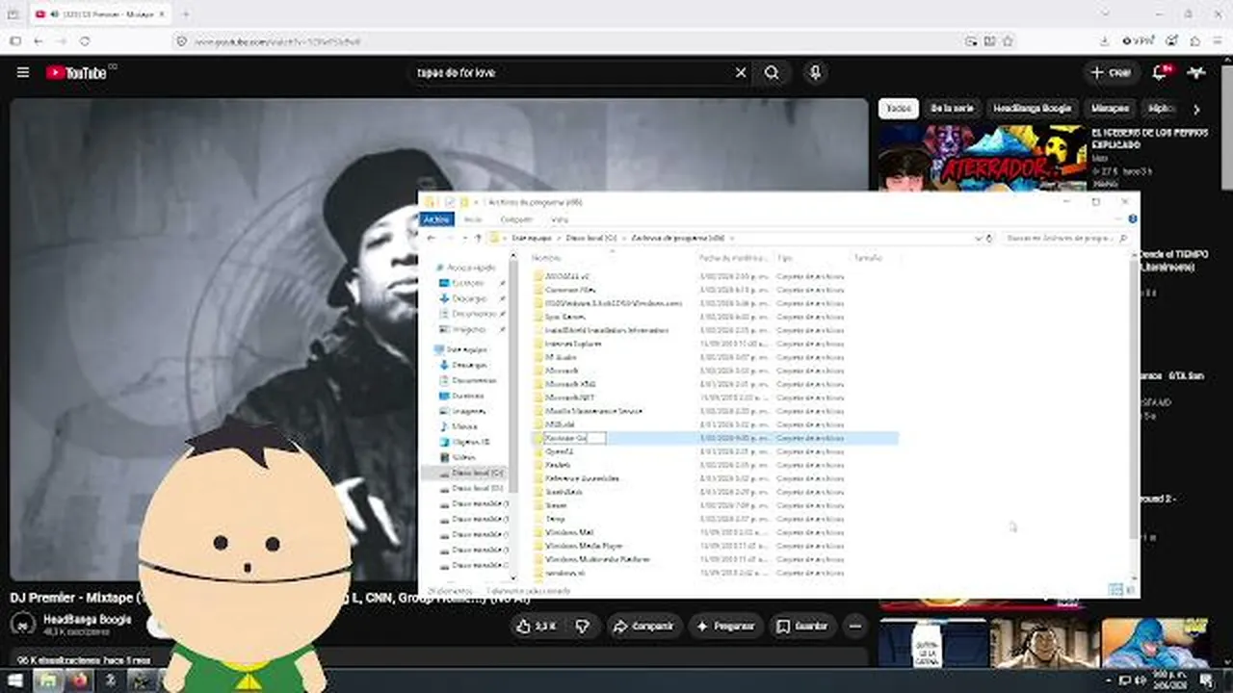
Task: Open the Windows notification center
Action: point(1206,680)
